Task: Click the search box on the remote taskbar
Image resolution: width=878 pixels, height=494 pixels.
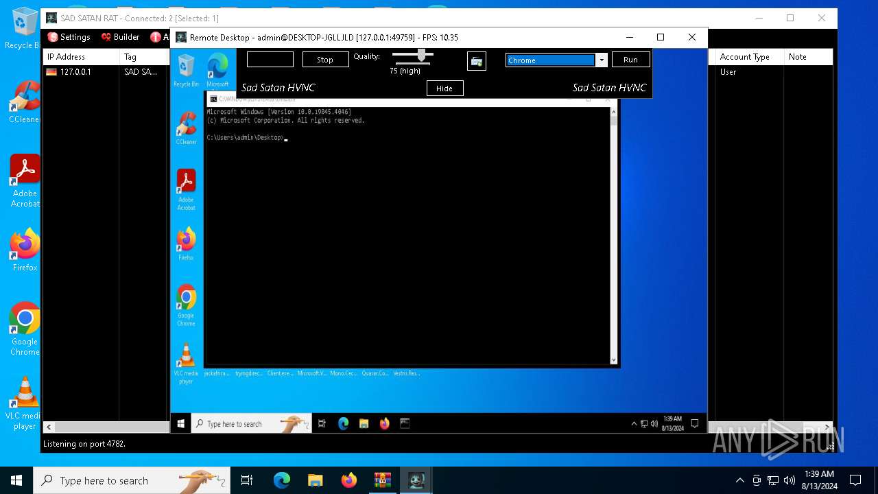Action: [x=251, y=423]
